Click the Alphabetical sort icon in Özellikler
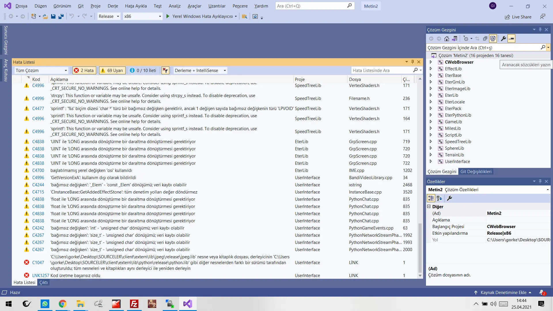The height and width of the screenshot is (311, 553). [439, 198]
